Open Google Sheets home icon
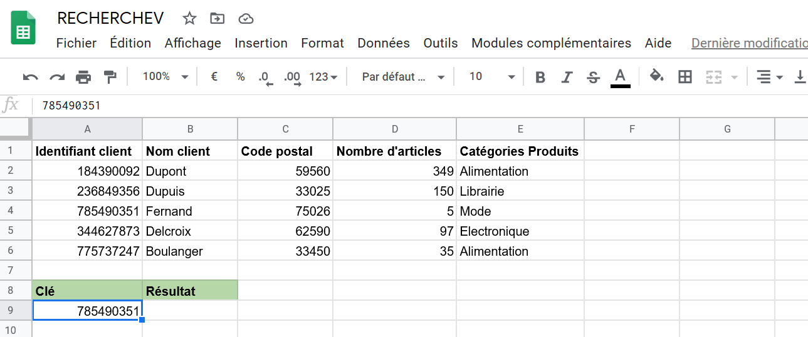This screenshot has height=337, width=808. tap(23, 28)
